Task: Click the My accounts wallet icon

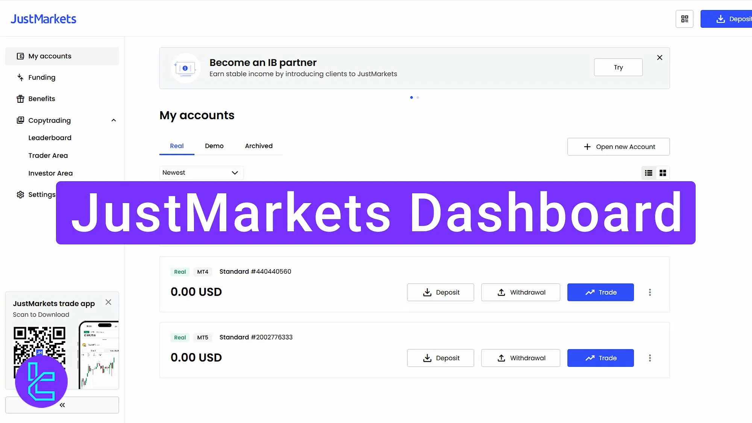Action: (20, 56)
